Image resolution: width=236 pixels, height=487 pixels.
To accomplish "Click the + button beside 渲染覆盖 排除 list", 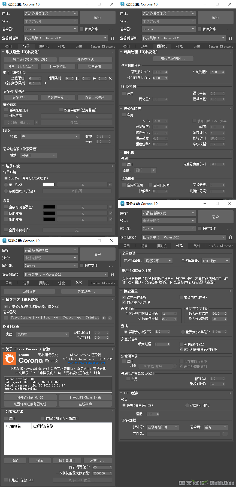I will click(36, 123).
